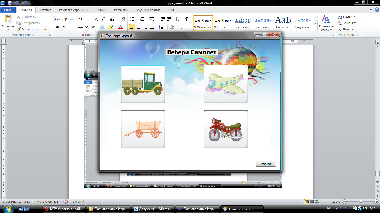380x213 pixels.
Task: Click zoom in plus button
Action: [377, 202]
